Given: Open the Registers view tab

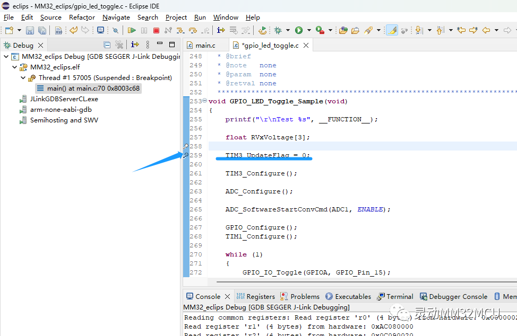Looking at the screenshot, I should (260, 297).
